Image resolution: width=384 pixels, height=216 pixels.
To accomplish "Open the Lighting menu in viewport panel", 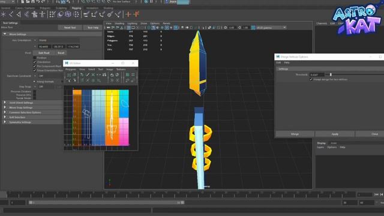I will (132, 23).
